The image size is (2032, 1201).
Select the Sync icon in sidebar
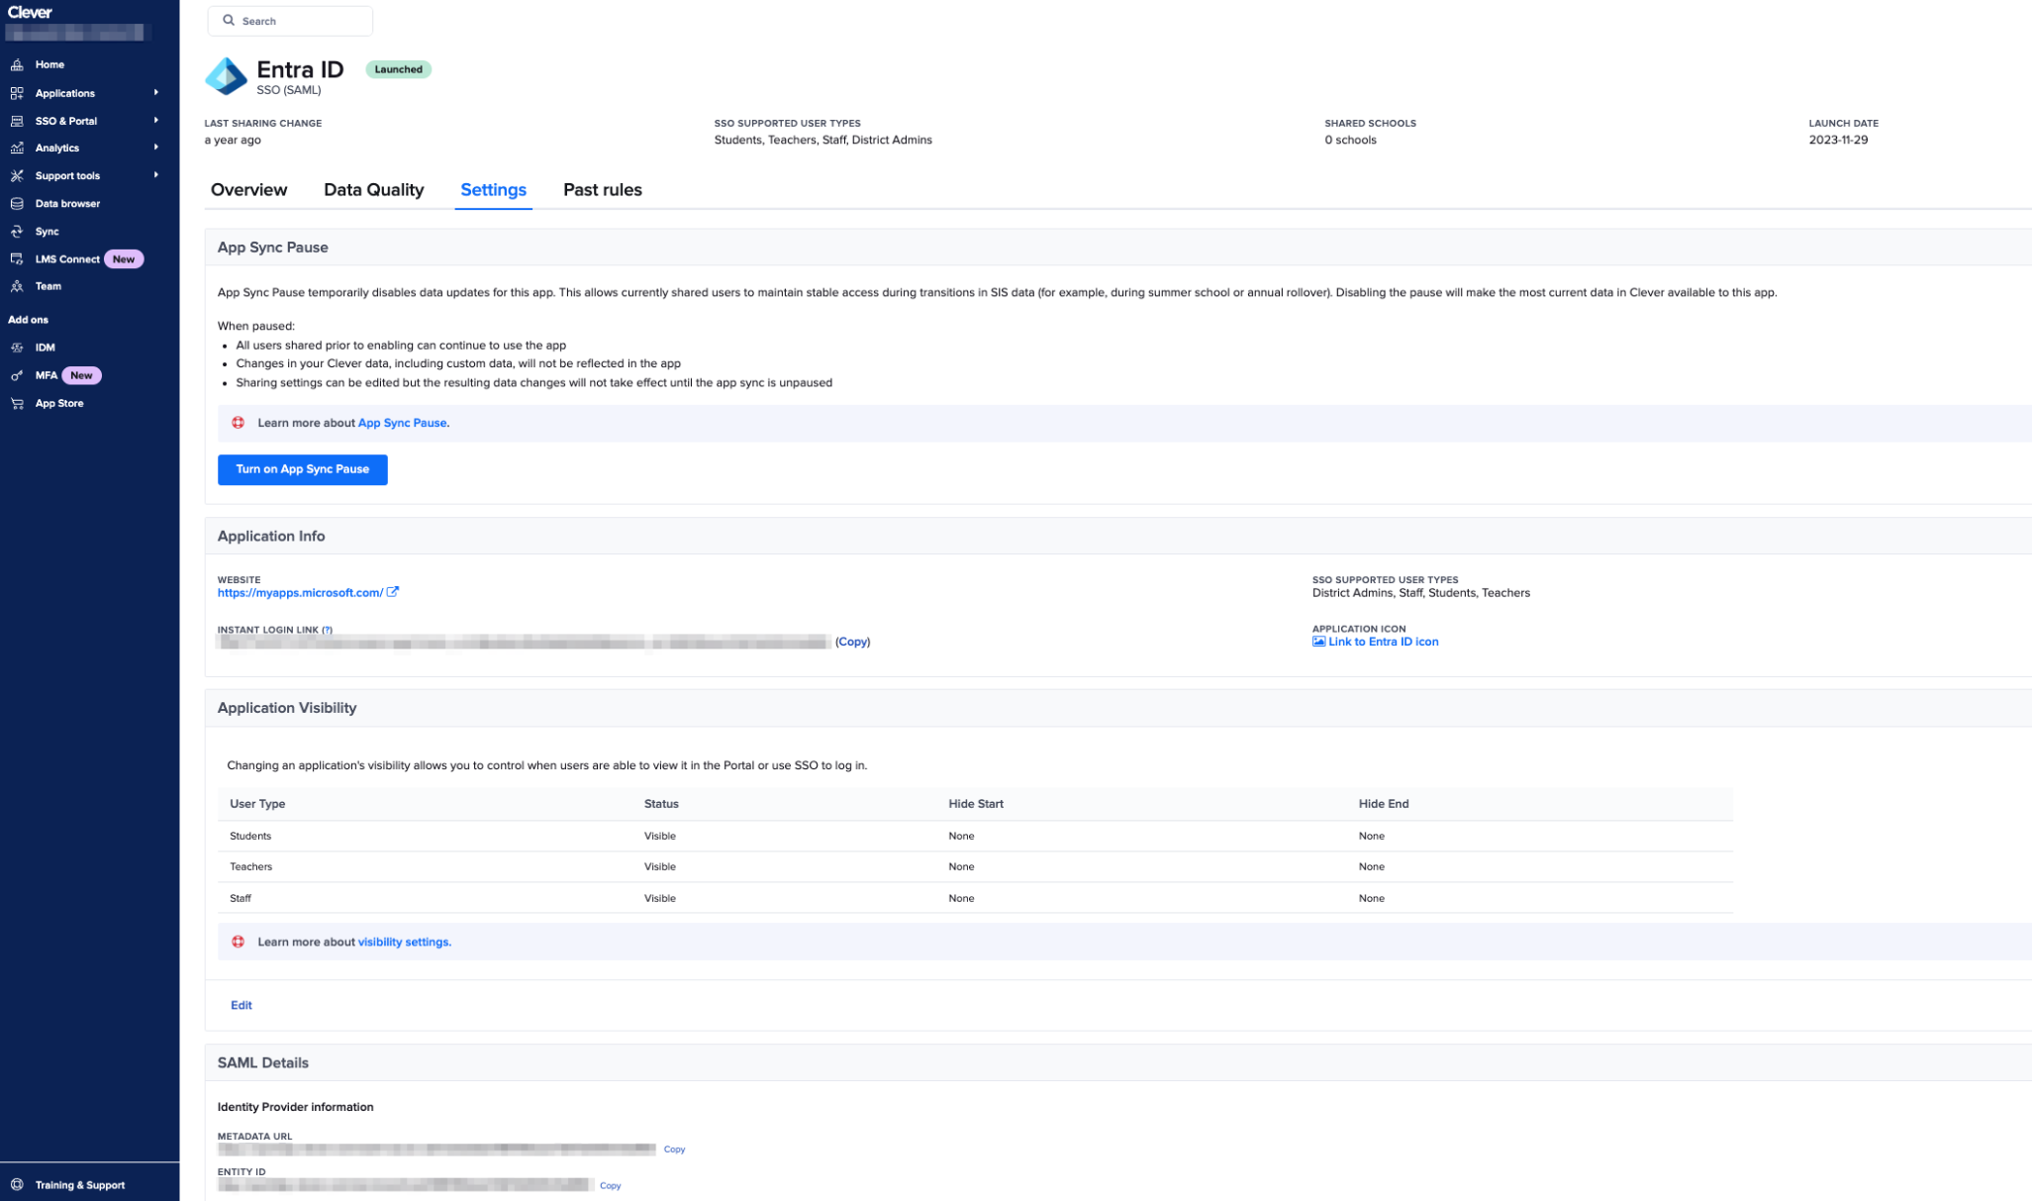[x=17, y=231]
